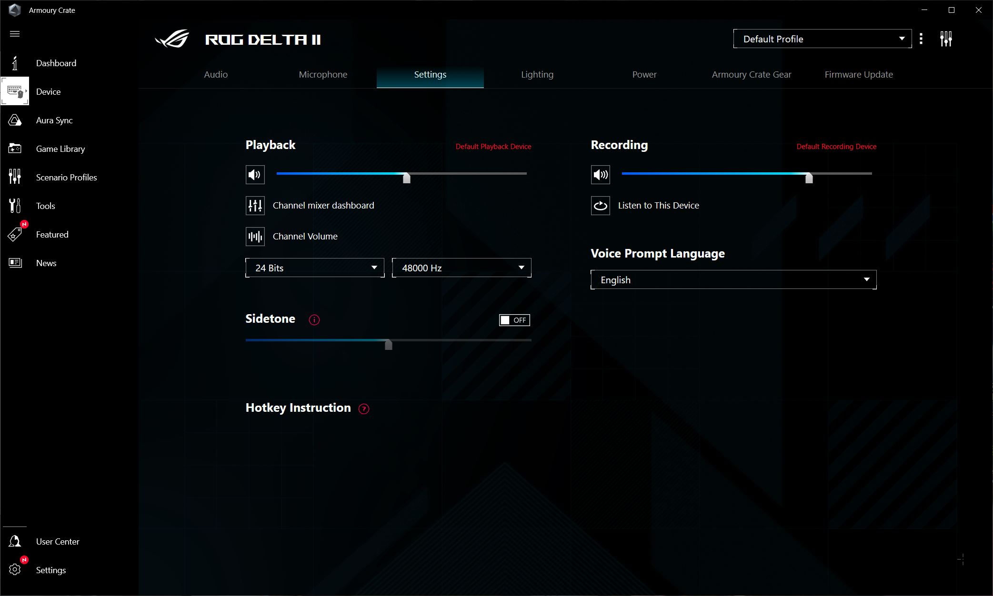This screenshot has width=993, height=596.
Task: Switch to the Microphone tab
Action: click(x=323, y=75)
